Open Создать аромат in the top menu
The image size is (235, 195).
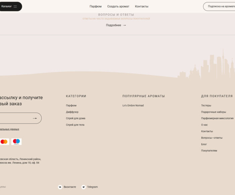pos(118,6)
